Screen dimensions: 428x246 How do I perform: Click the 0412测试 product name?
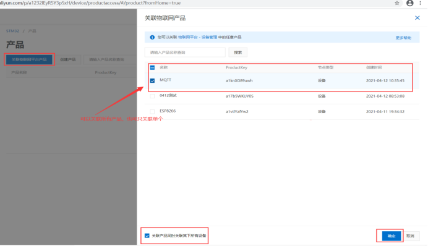(x=168, y=95)
